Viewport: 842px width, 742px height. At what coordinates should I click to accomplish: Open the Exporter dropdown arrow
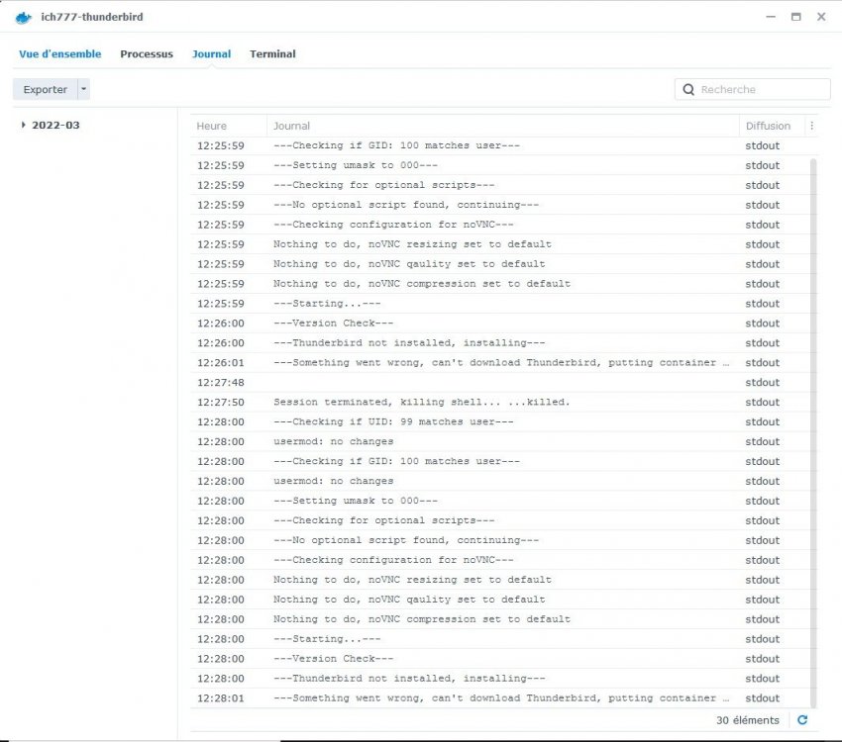pos(84,89)
